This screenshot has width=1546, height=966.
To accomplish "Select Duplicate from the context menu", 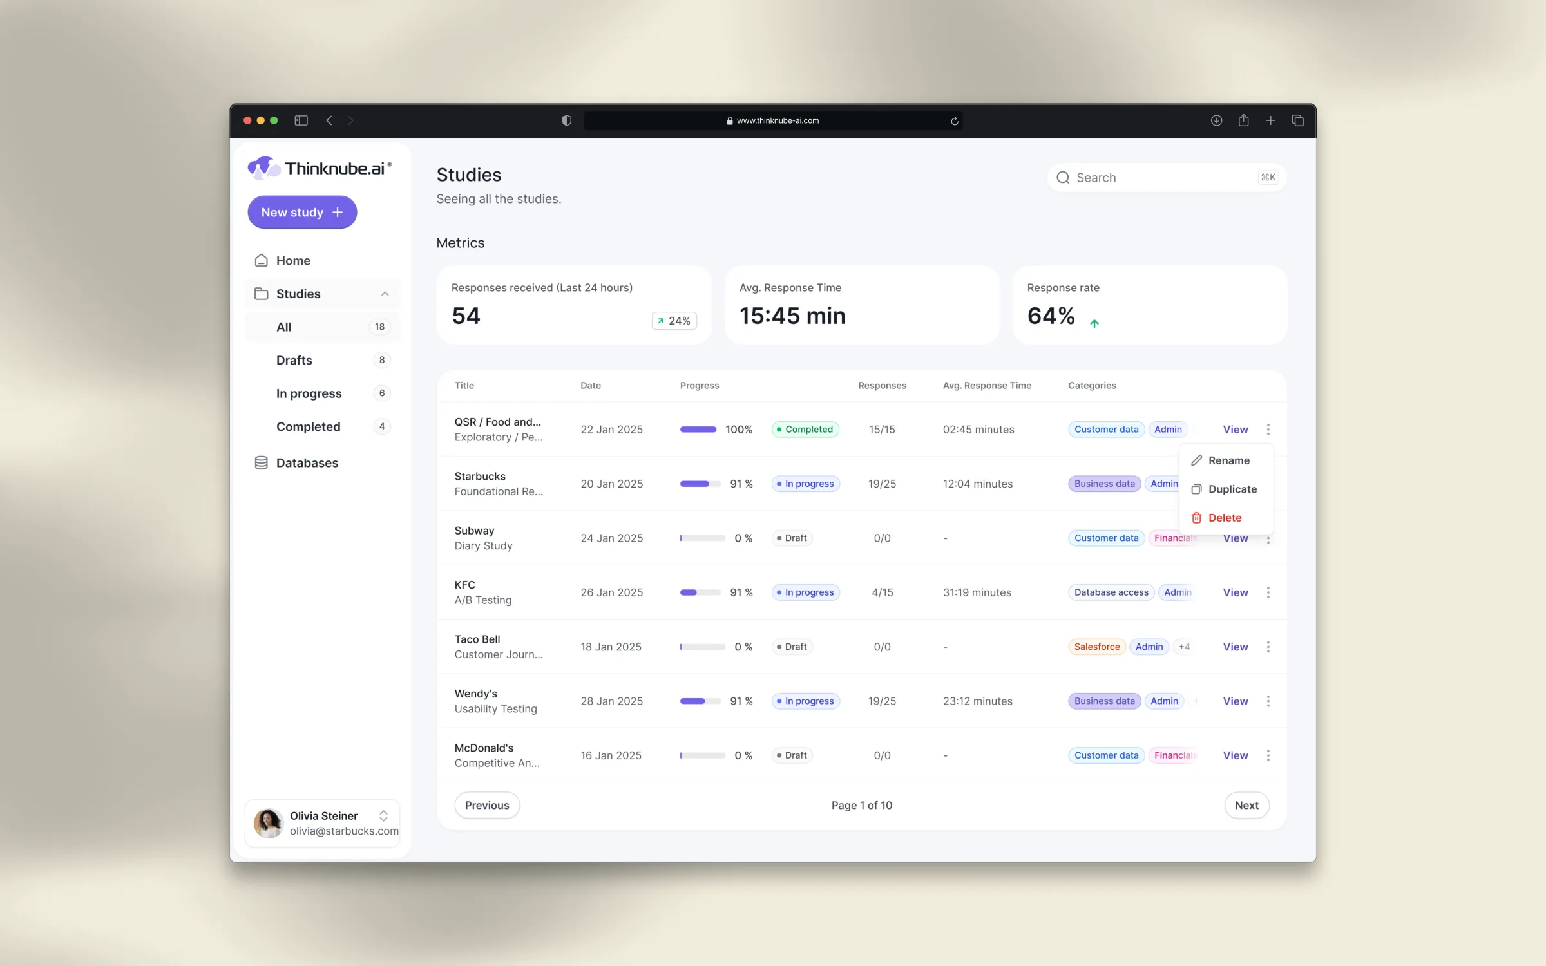I will click(1226, 489).
